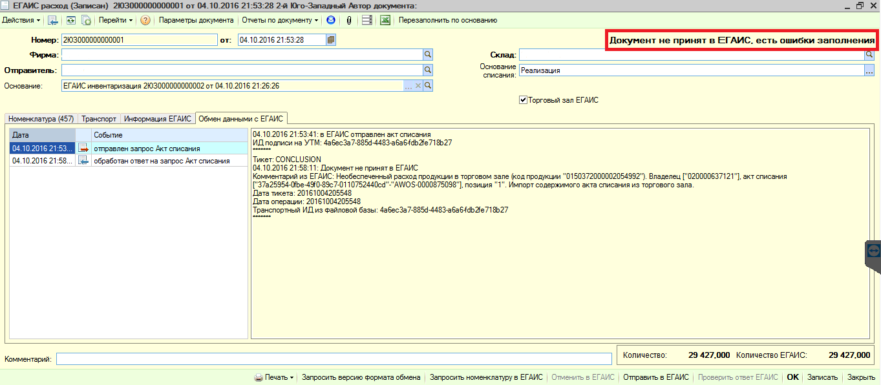881x385 pixels.
Task: Open Отчеты по документу dropdown
Action: (281, 20)
